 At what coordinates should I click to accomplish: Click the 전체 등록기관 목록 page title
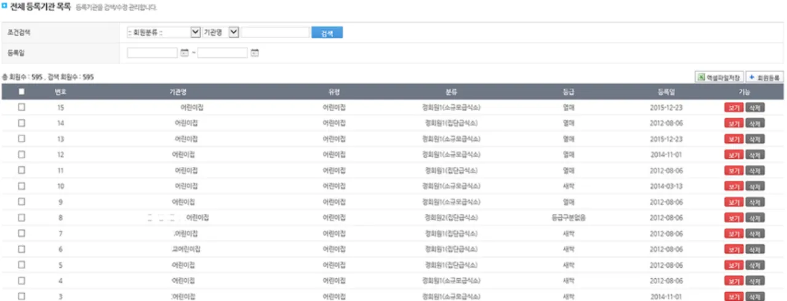41,8
